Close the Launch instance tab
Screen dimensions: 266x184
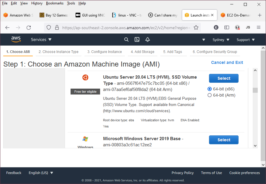[x=212, y=15]
